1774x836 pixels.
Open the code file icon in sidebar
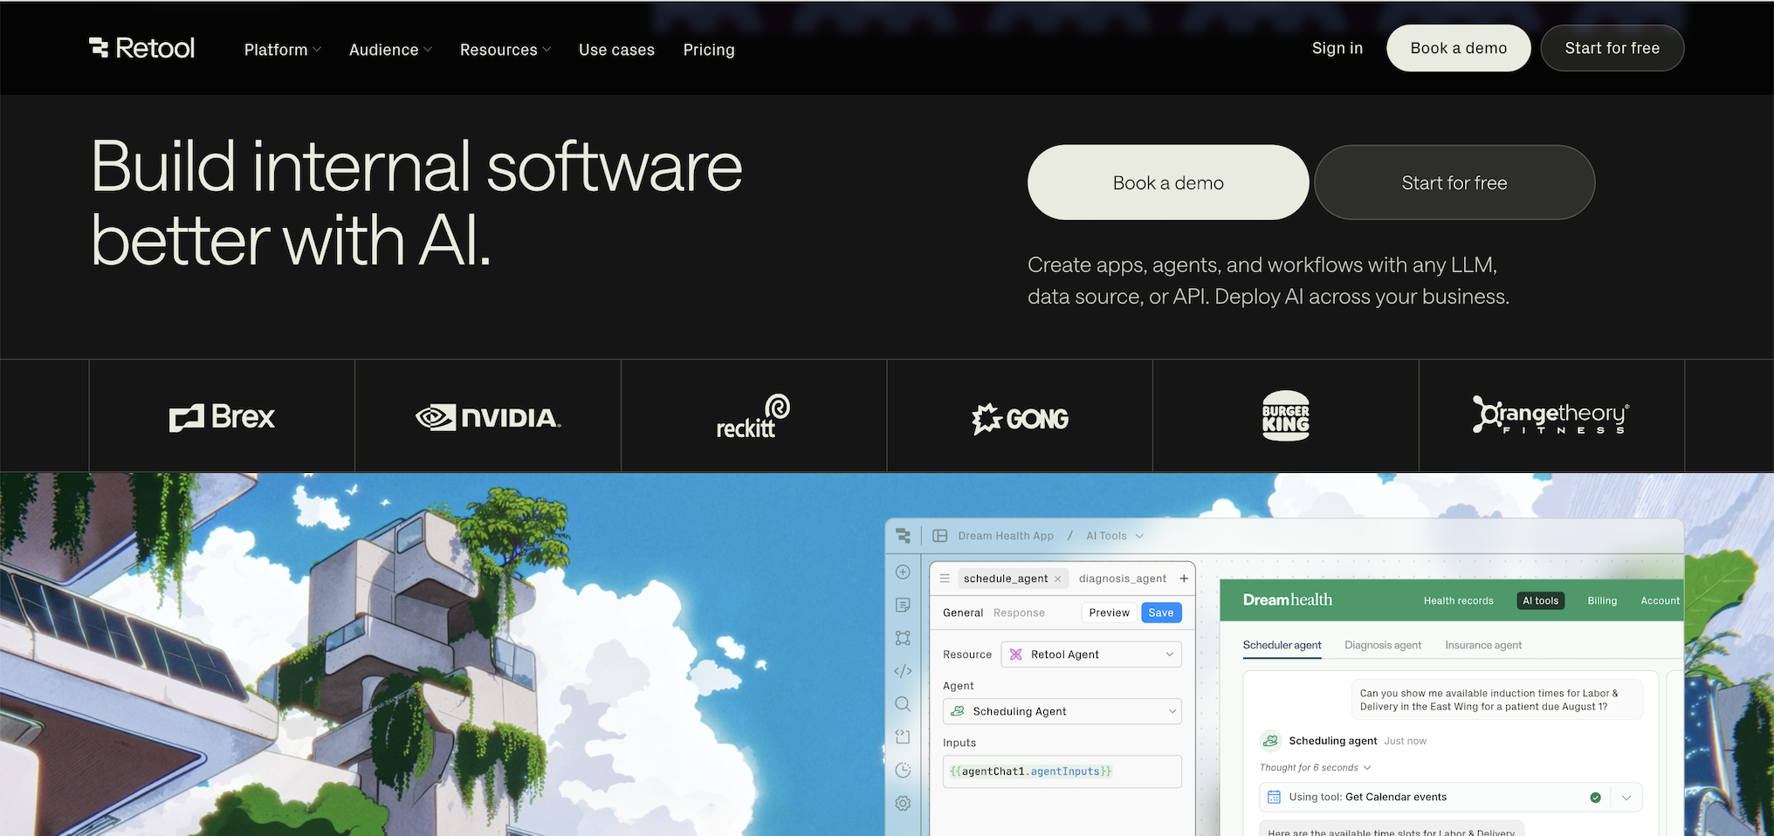(903, 737)
